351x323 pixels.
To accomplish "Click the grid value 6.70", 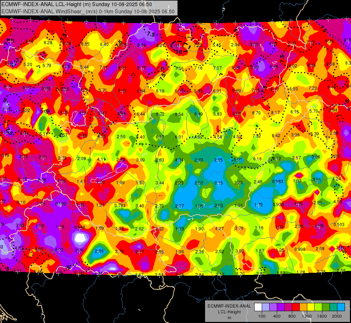I will point(256,113).
